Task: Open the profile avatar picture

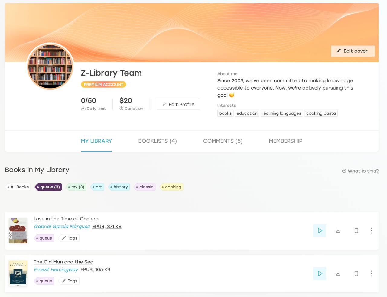Action: click(x=50, y=66)
